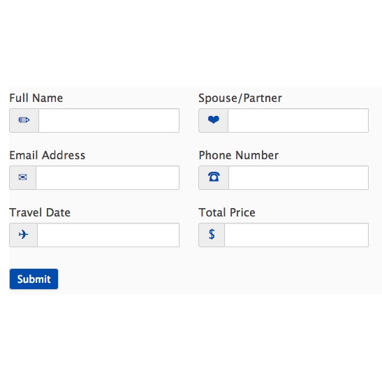Click the pencil icon beside Full Name

(x=24, y=120)
